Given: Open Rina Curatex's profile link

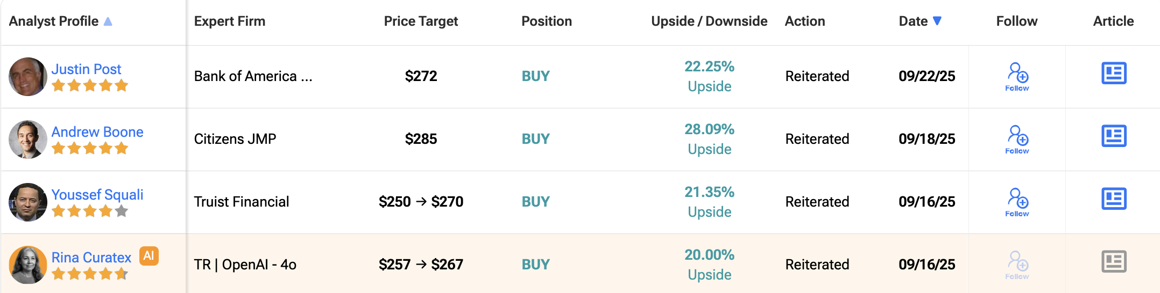Looking at the screenshot, I should tap(91, 258).
